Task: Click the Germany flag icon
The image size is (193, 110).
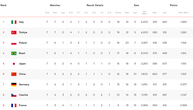Action: [14, 85]
